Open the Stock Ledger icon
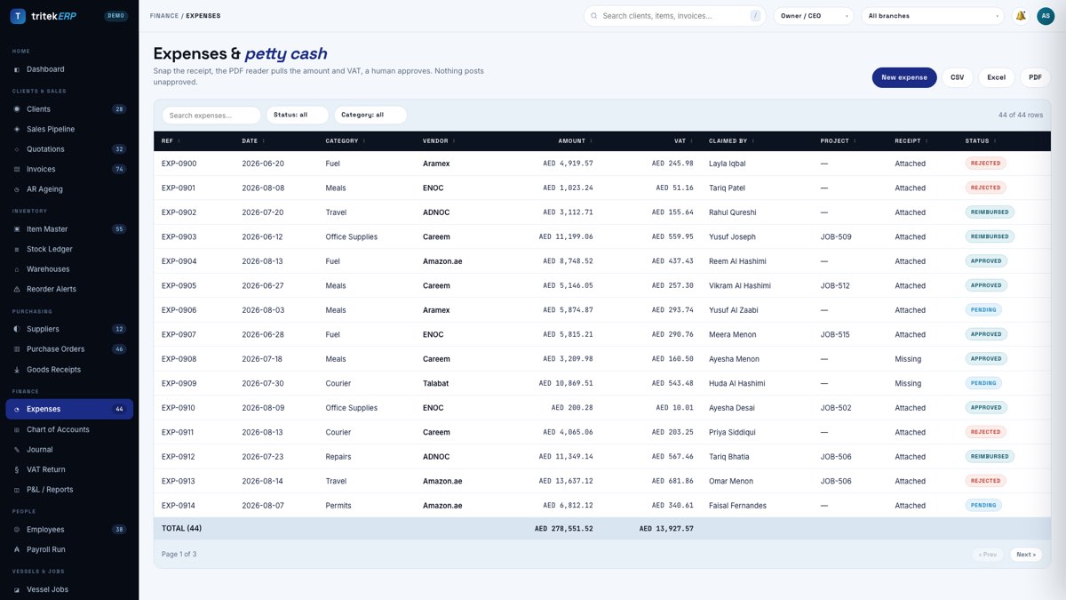Image resolution: width=1066 pixels, height=600 pixels. point(17,249)
